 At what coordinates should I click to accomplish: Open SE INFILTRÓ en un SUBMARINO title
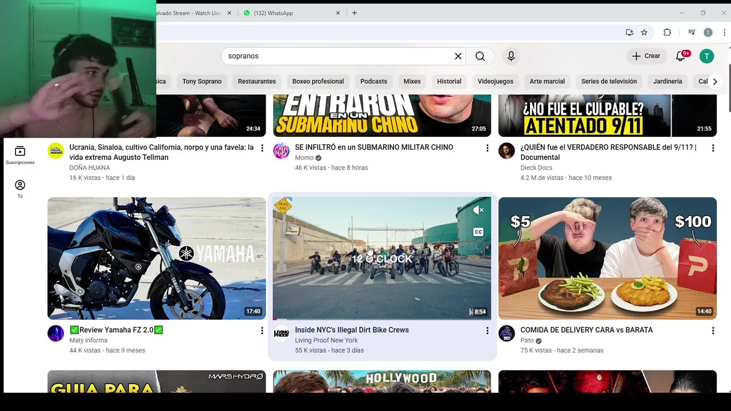[x=374, y=147]
